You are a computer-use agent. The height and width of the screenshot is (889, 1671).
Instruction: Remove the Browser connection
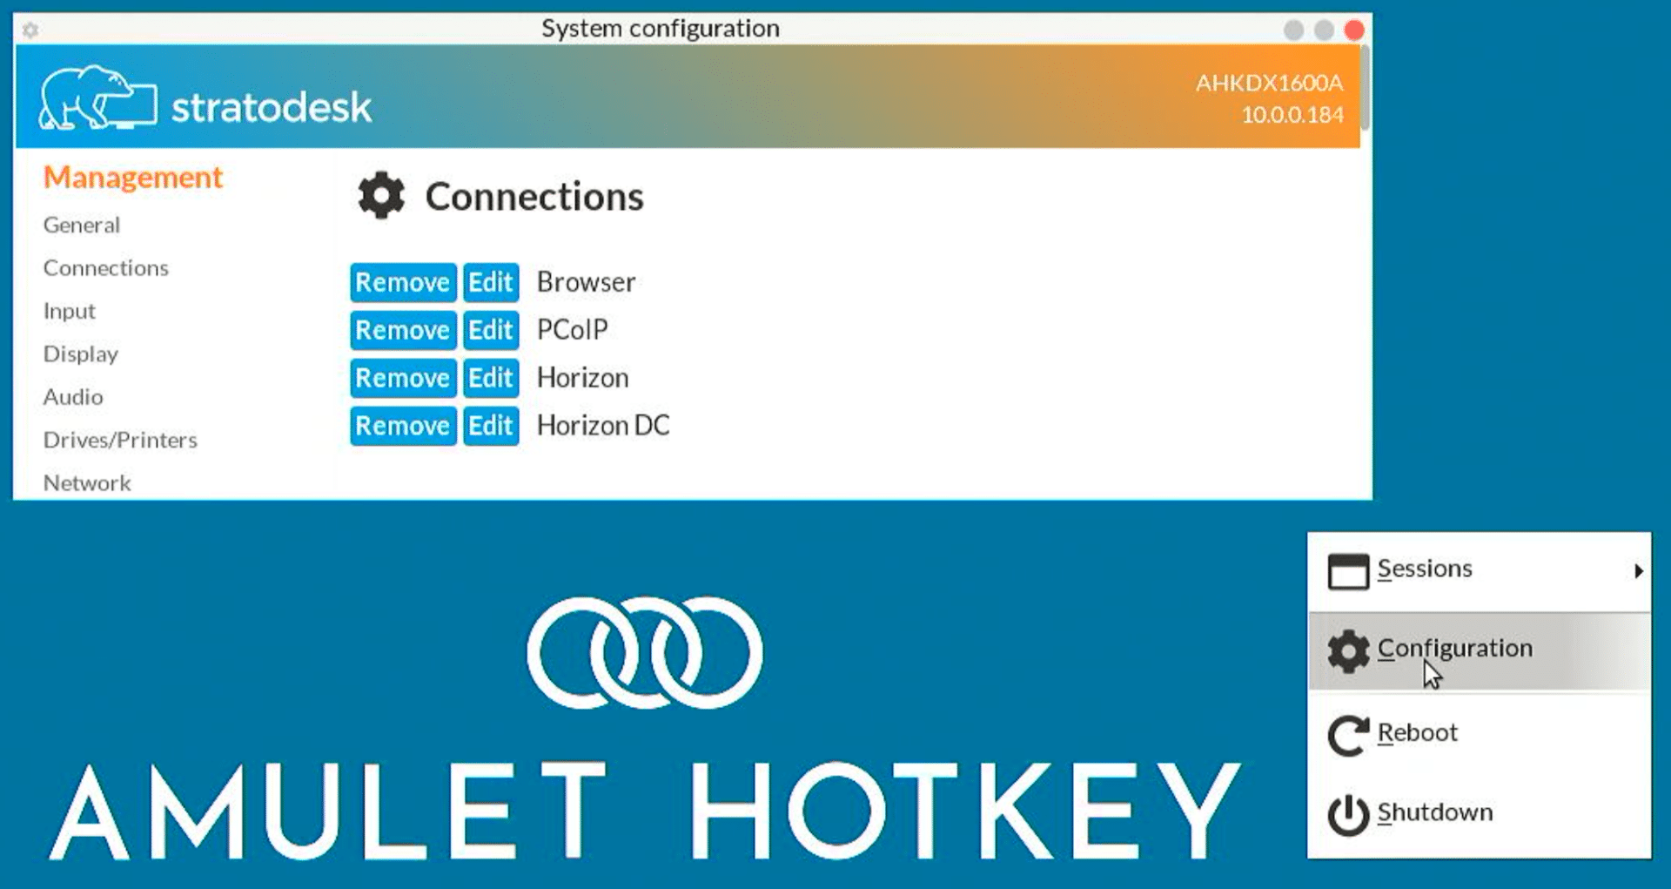(x=403, y=282)
